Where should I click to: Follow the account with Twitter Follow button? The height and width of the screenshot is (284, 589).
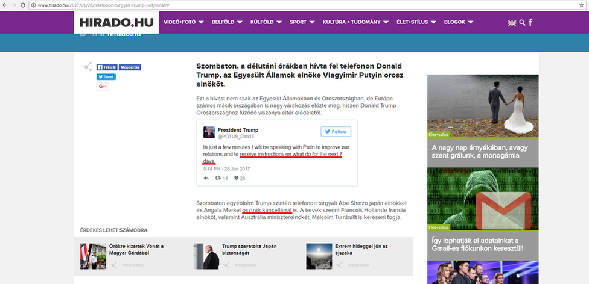pyautogui.click(x=336, y=132)
